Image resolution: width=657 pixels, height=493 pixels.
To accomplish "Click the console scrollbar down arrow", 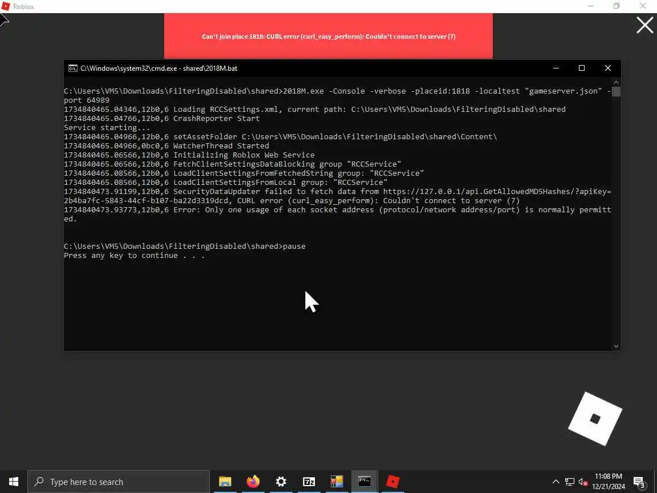I will 616,346.
